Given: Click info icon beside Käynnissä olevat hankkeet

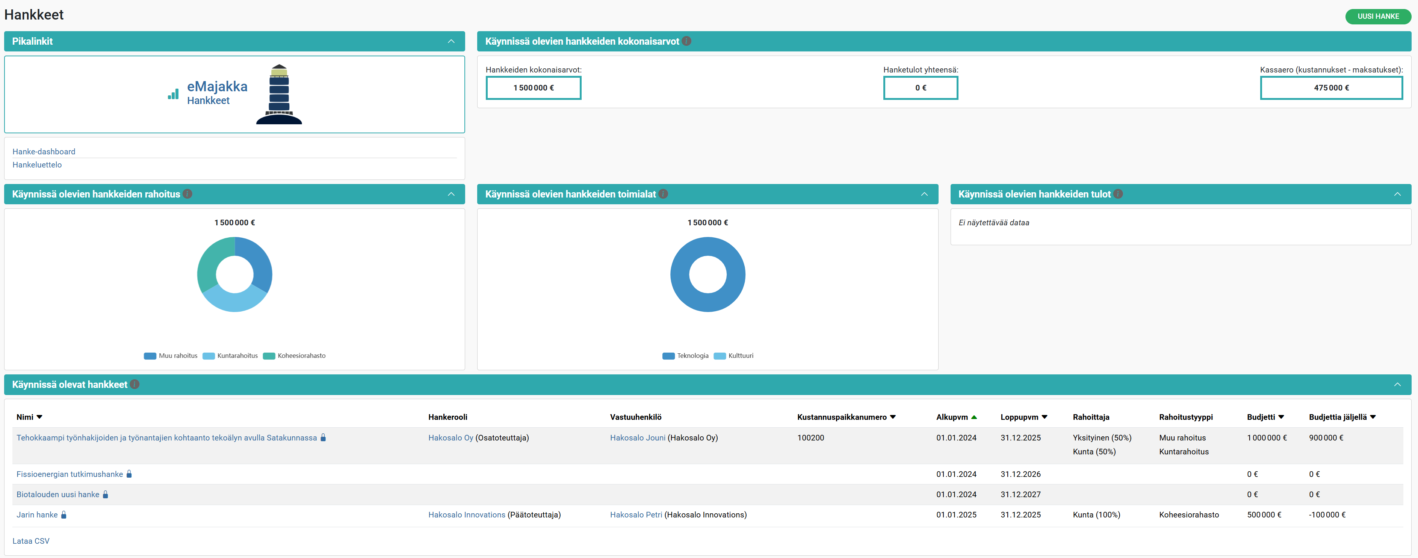Looking at the screenshot, I should (x=135, y=385).
